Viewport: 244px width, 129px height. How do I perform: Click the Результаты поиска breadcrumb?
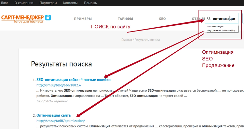147,40
